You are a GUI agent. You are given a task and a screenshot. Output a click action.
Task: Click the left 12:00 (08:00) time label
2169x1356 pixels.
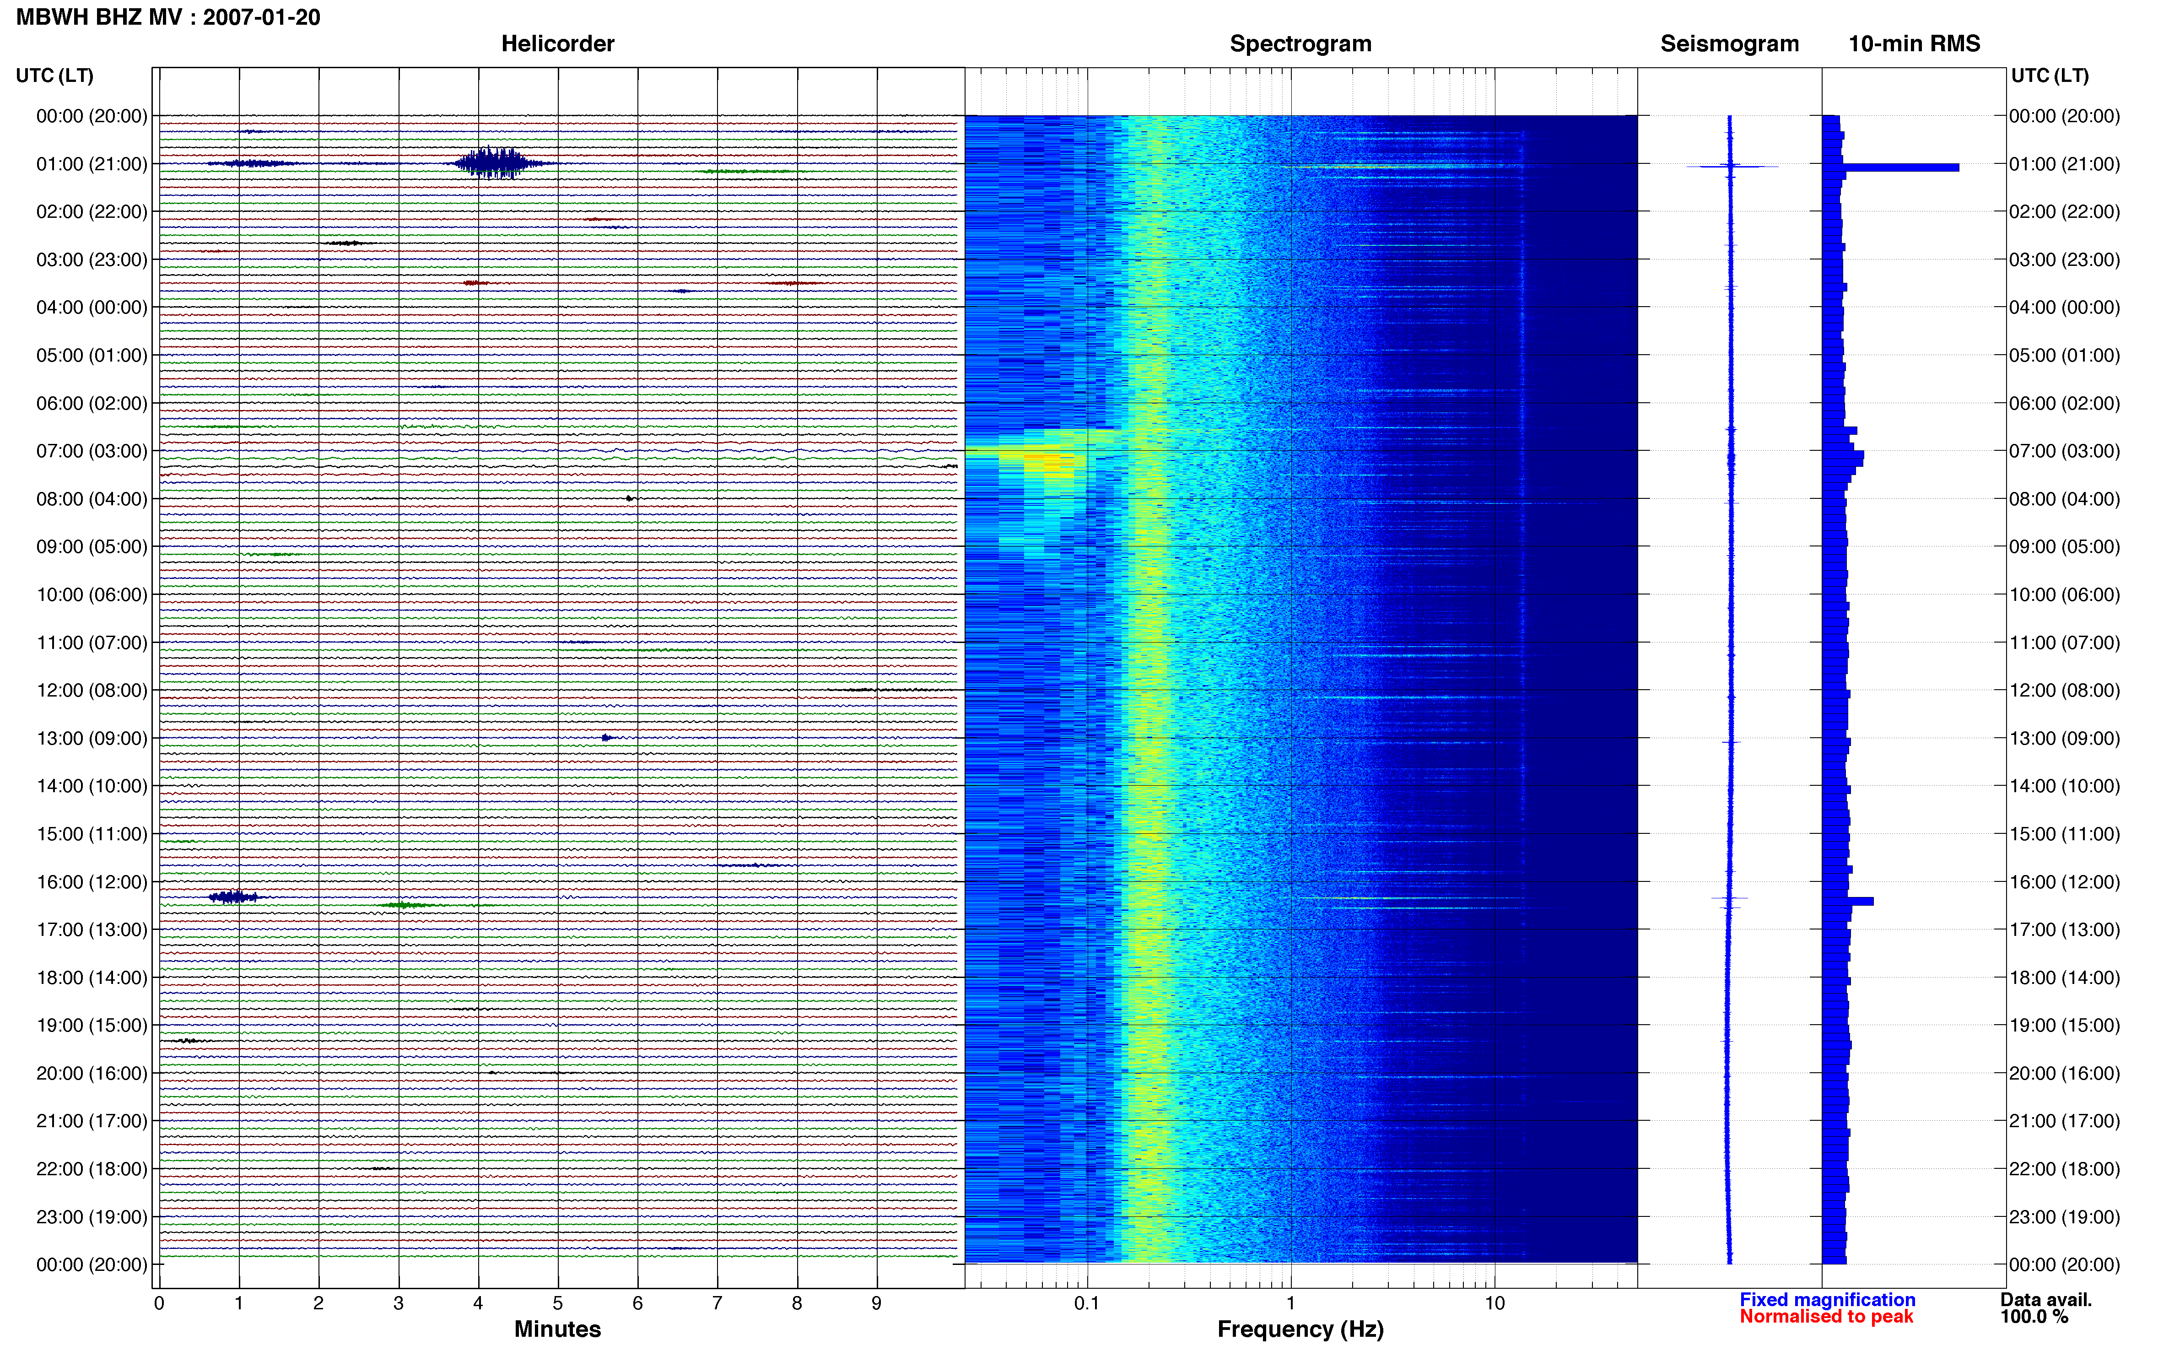pos(92,691)
